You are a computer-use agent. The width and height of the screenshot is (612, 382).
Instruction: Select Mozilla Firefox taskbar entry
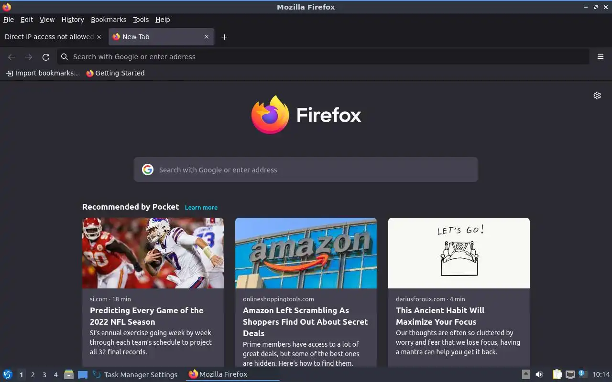233,374
